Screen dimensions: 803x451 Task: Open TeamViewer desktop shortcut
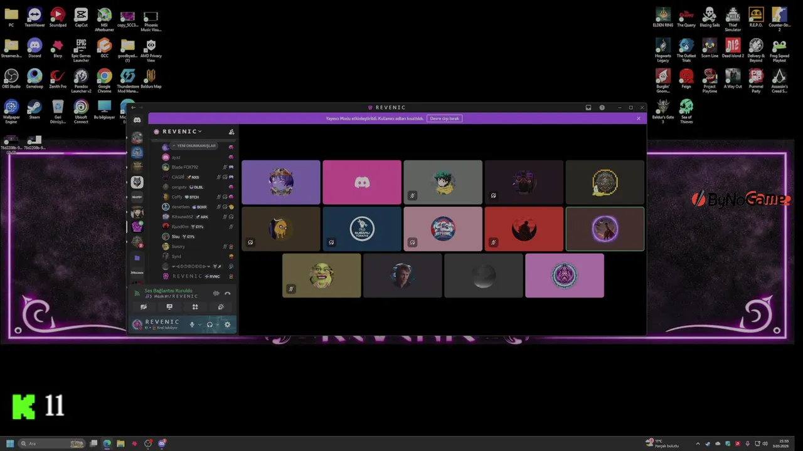tap(35, 18)
